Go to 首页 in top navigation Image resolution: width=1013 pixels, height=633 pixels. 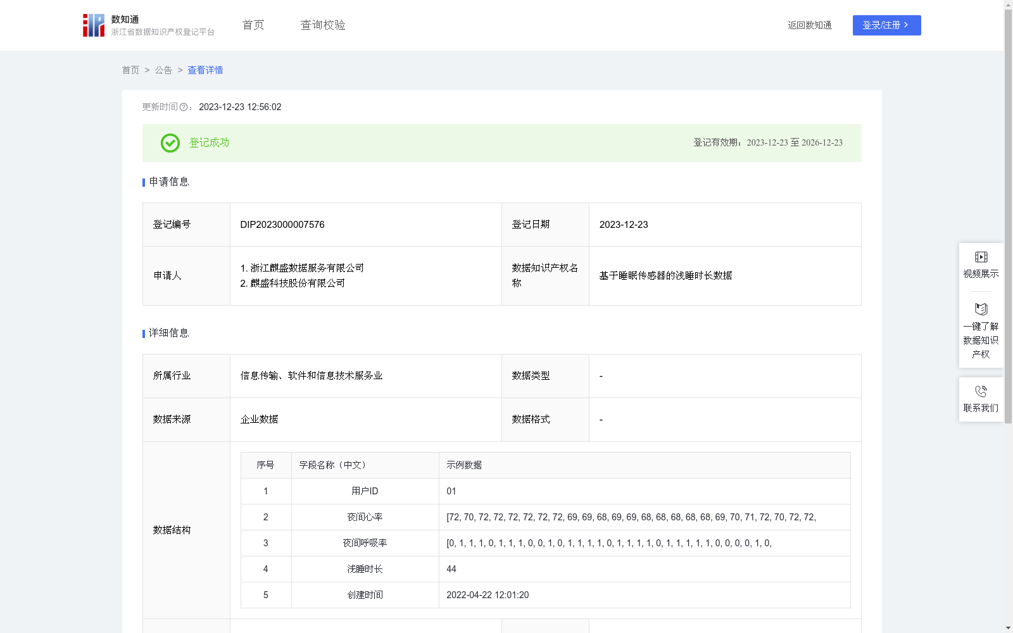click(x=253, y=25)
